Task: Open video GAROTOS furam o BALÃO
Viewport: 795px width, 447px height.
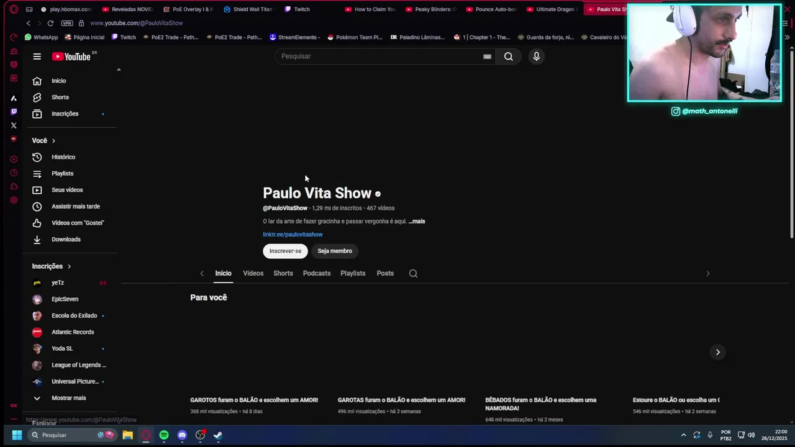Action: coord(254,400)
